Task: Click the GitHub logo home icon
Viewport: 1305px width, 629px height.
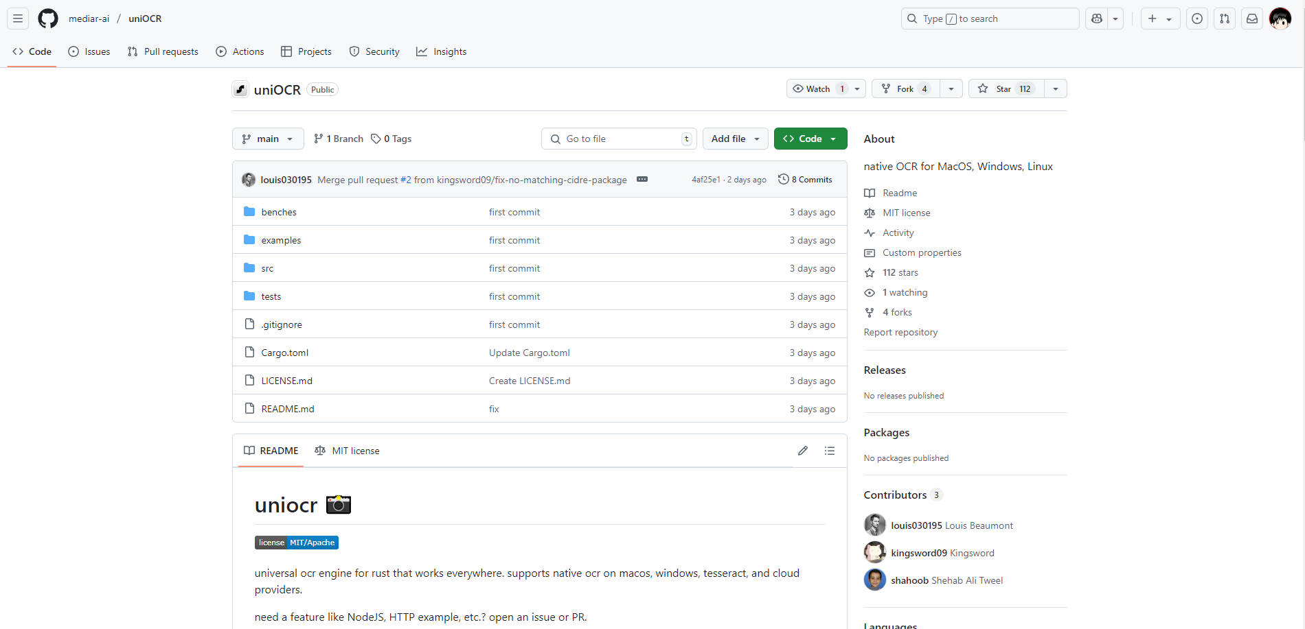Action: [x=48, y=19]
